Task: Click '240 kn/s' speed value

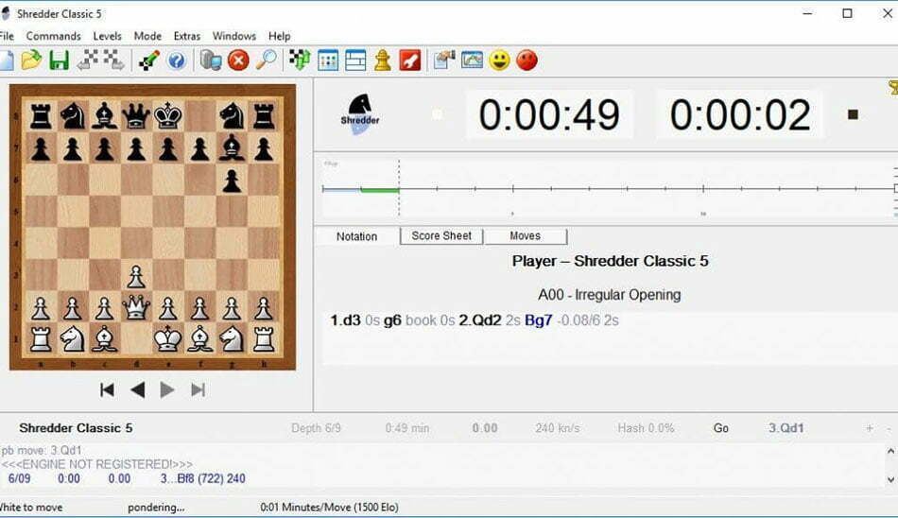Action: coord(558,428)
